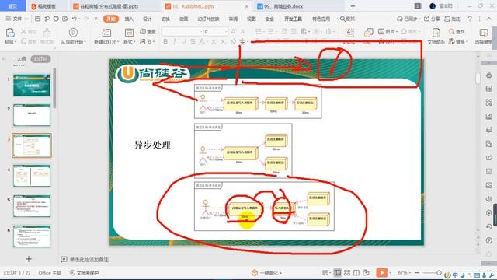Click the Save icon in quick toolbar
The image size is (497, 280).
[38, 19]
